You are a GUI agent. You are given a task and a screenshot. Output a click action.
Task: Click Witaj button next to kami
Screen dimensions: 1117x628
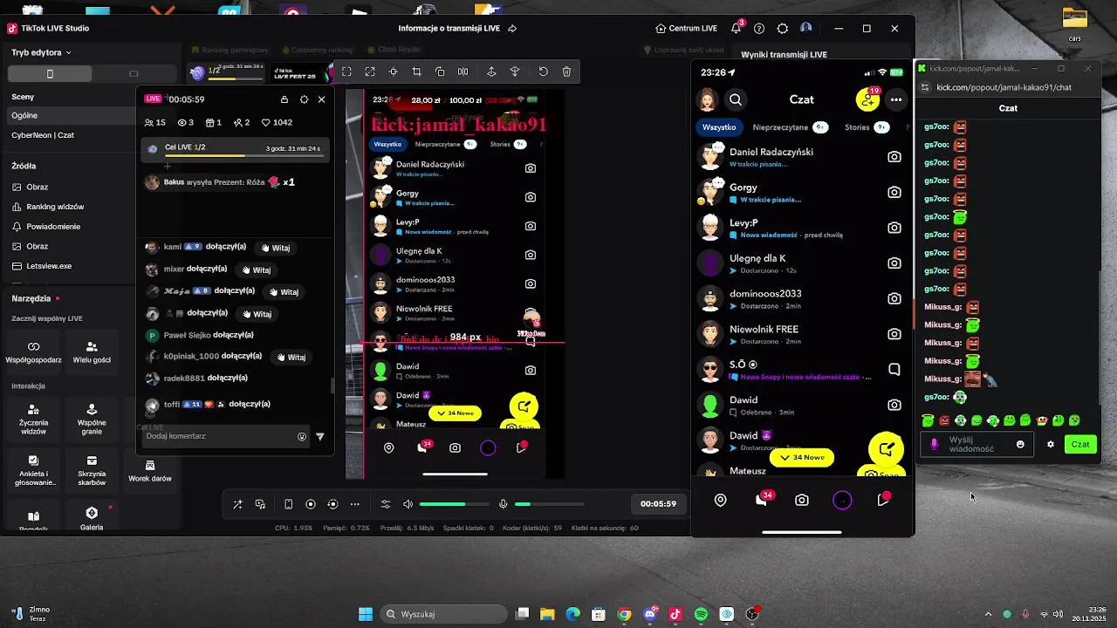coord(276,248)
